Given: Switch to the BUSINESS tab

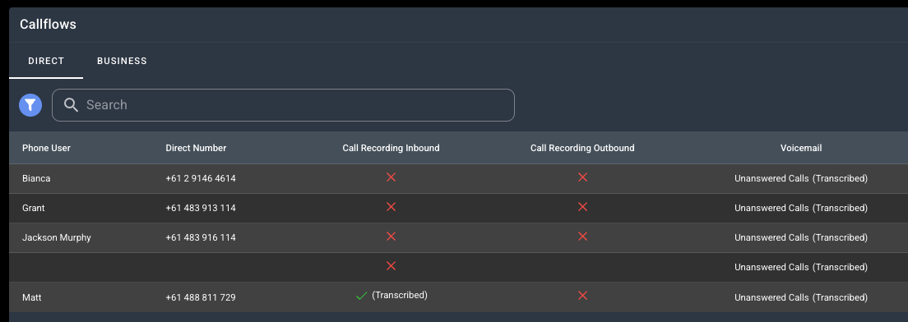Looking at the screenshot, I should point(123,61).
